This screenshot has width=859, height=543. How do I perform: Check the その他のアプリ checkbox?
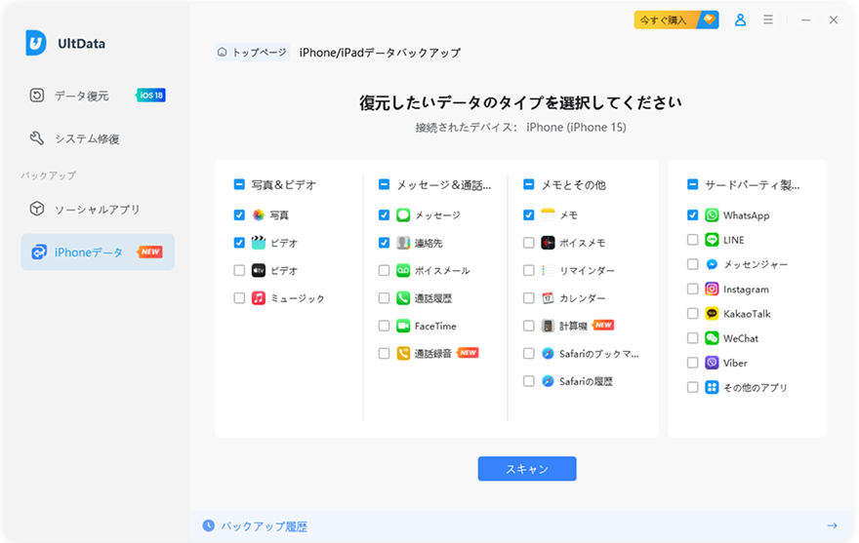click(692, 388)
